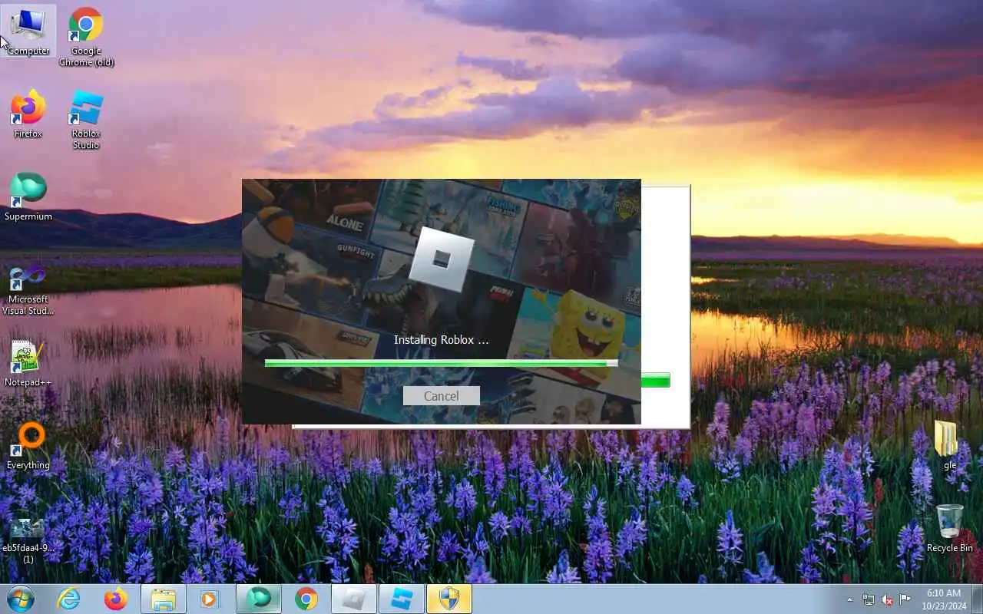
Task: Open the Google Chrome (old) shortcut
Action: [86, 36]
